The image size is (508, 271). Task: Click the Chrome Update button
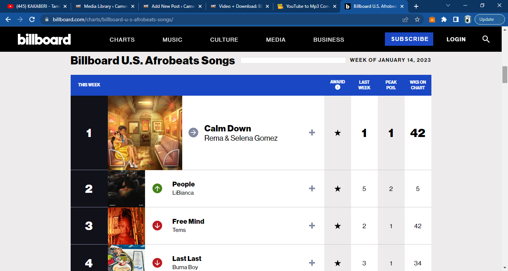486,19
